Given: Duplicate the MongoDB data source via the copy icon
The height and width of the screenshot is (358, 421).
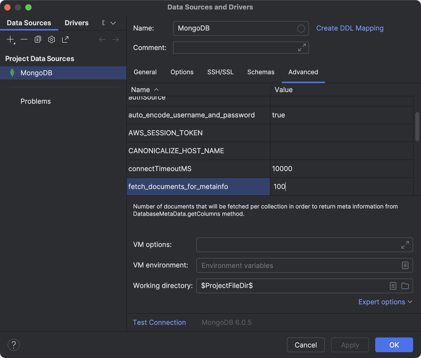Looking at the screenshot, I should (38, 39).
